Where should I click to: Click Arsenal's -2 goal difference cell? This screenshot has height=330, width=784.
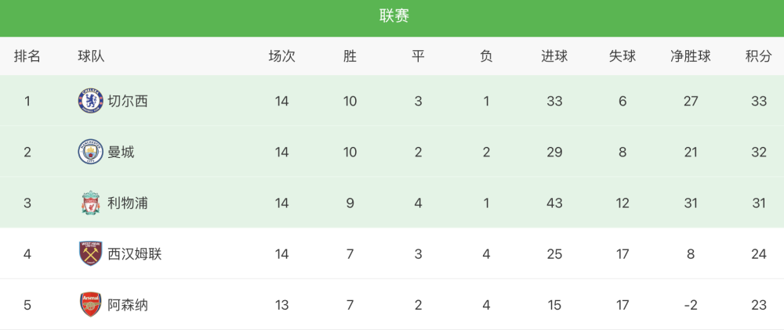point(691,304)
